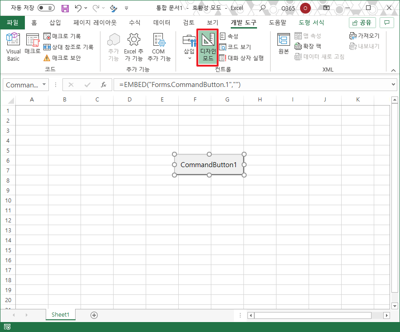Open the 매크로 (Macros) dialog
The width and height of the screenshot is (400, 332).
click(33, 43)
